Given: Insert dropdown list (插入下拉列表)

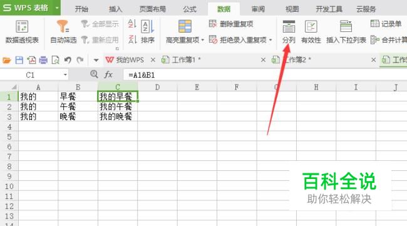Looking at the screenshot, I should pyautogui.click(x=346, y=32).
